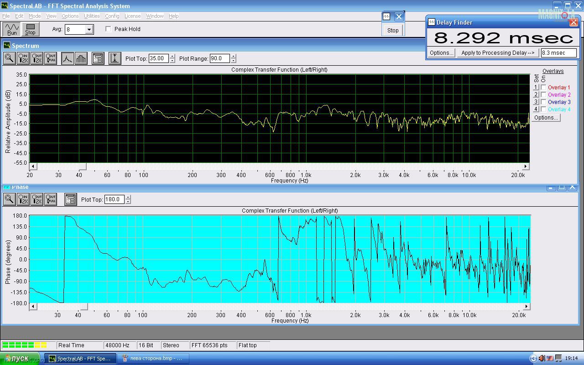Click the Stop button in small floating window
584x365 pixels.
(393, 30)
